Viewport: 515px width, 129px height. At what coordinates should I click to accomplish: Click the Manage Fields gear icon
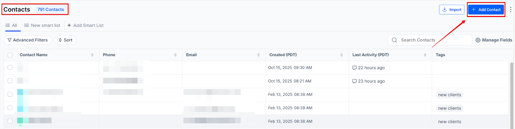[478, 40]
